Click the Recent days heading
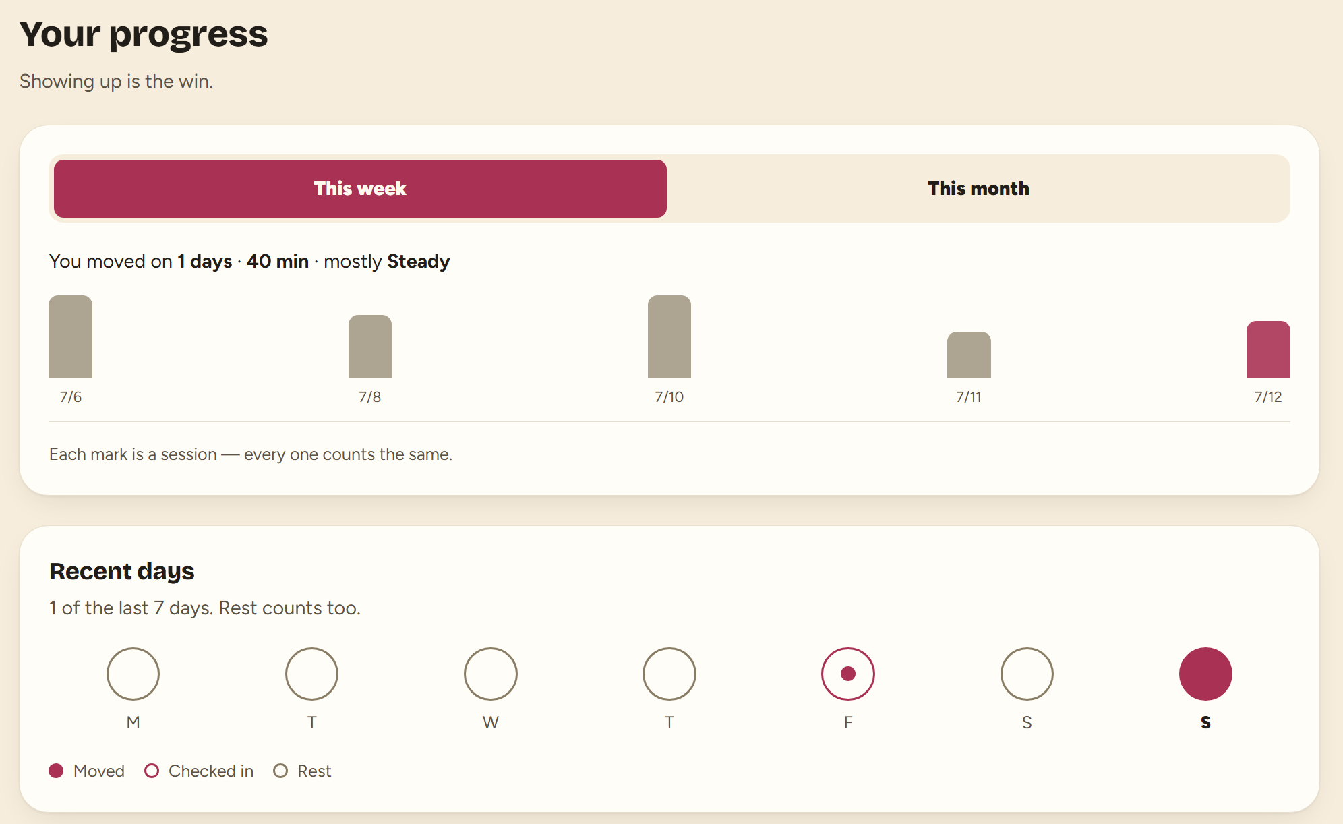The width and height of the screenshot is (1343, 824). coord(122,571)
